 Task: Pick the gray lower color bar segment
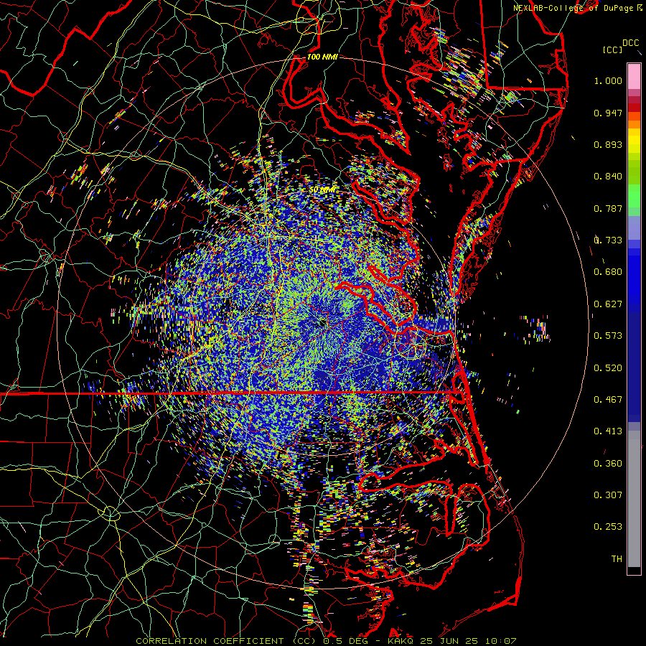coord(634,499)
